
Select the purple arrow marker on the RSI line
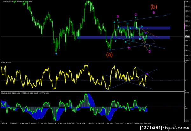[x=147, y=74]
